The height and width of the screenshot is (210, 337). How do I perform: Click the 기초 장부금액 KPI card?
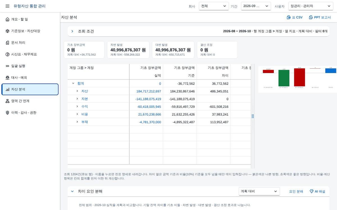84,50
